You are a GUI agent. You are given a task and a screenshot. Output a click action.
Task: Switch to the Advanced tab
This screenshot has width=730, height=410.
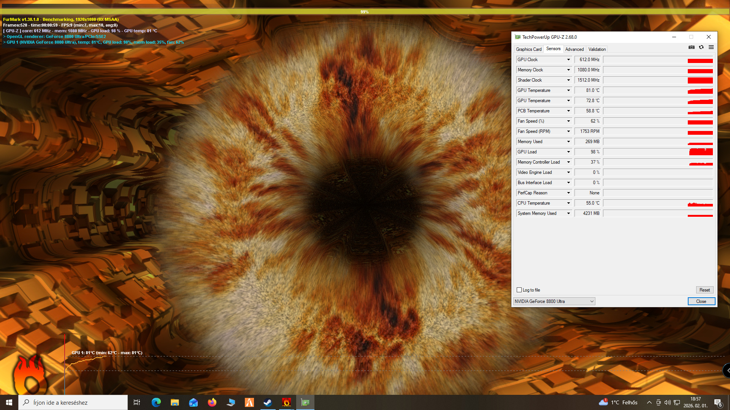tap(574, 49)
